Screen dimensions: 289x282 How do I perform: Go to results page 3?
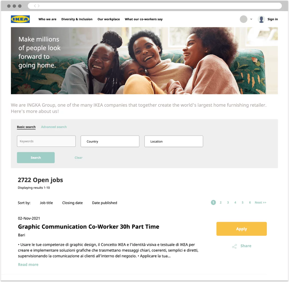pos(228,202)
